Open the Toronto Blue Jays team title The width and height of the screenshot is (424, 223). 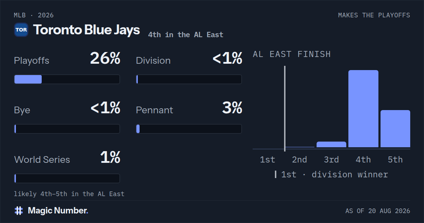coord(87,30)
